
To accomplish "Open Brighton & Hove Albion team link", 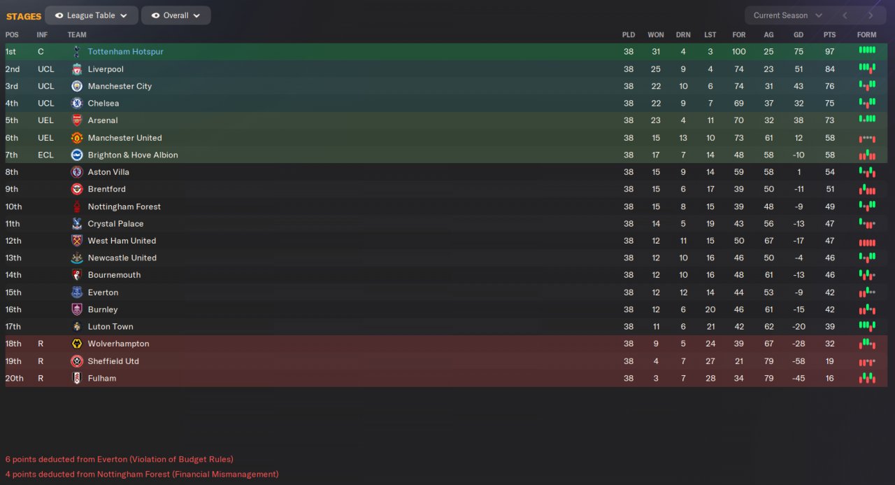I will pyautogui.click(x=133, y=155).
